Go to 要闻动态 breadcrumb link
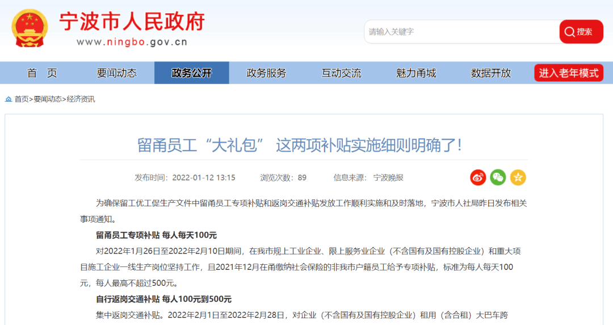 coord(48,99)
